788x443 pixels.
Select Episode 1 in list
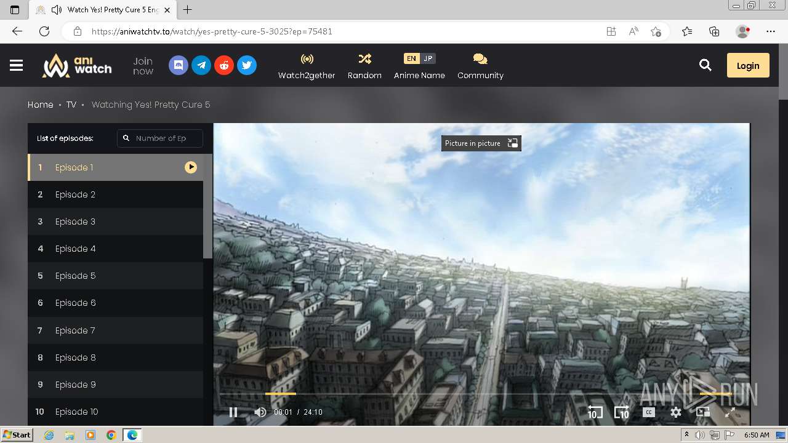click(115, 167)
